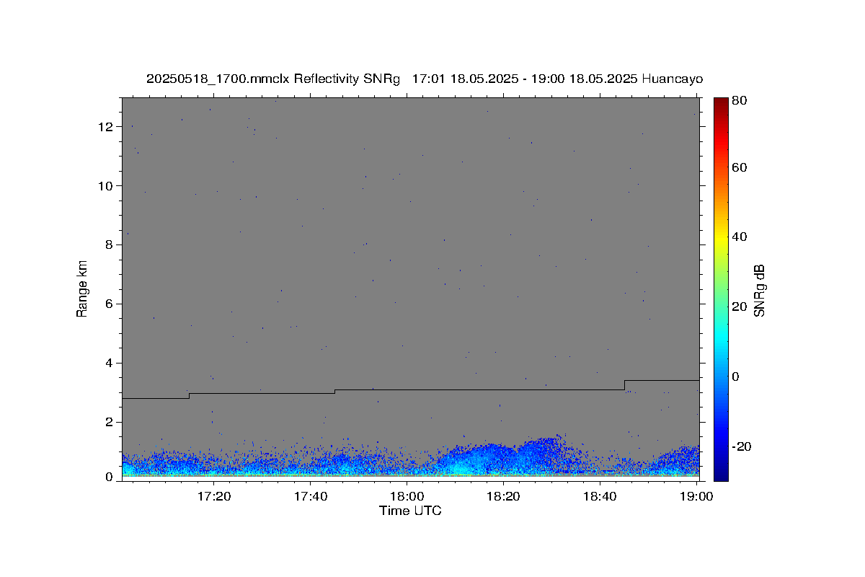
Task: Click the colorbar value label 80
Action: pyautogui.click(x=740, y=101)
